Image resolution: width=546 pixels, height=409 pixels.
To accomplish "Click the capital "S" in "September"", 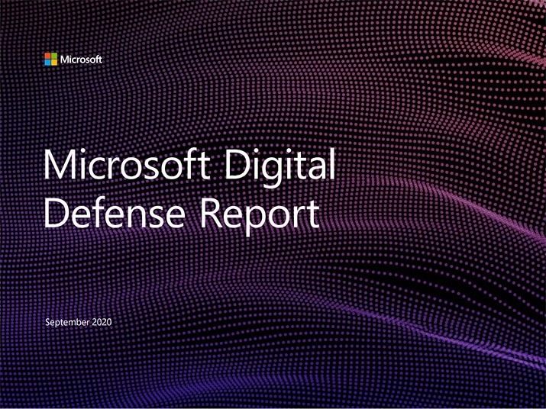I will pos(48,323).
